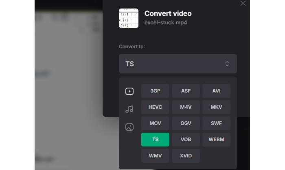Image resolution: width=285 pixels, height=170 pixels.
Task: Set conversion format to OGV
Action: point(186,123)
